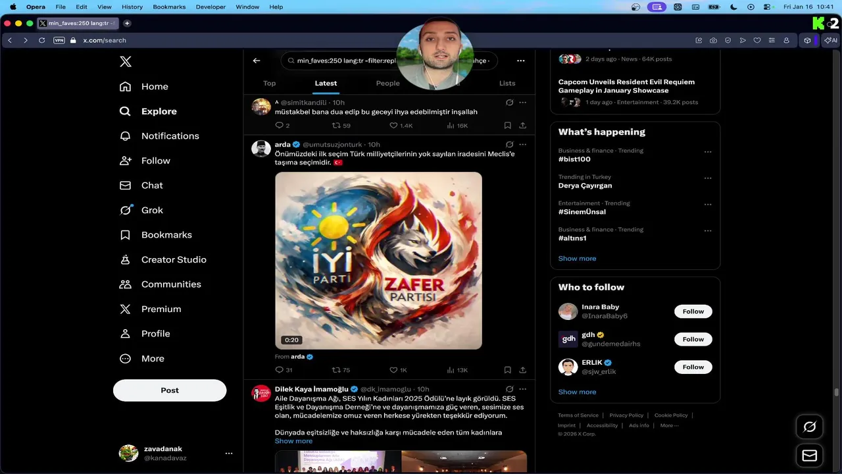Open more options on arda's post

(522, 144)
